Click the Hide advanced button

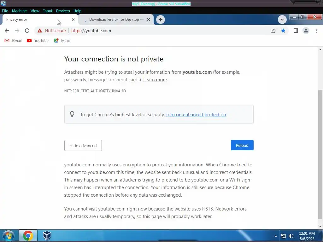(x=83, y=146)
